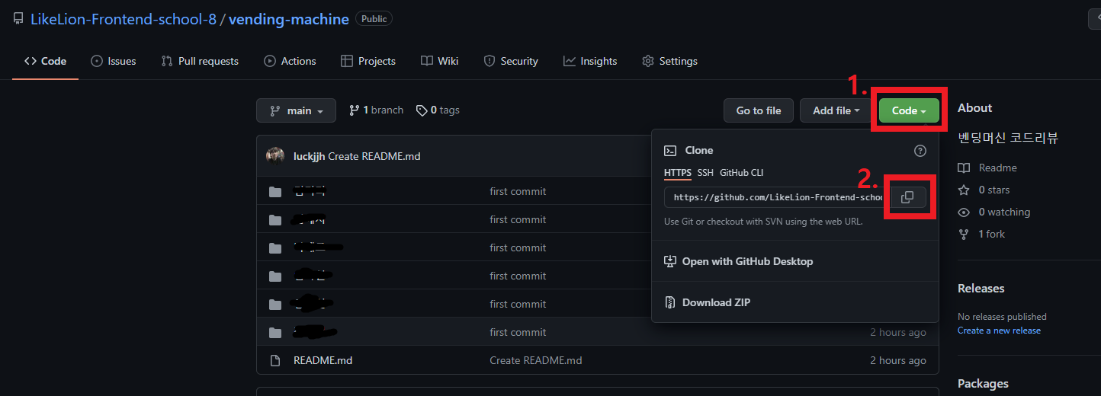Select the GitHub CLI clone tab
Image resolution: width=1101 pixels, height=396 pixels.
[x=741, y=173]
